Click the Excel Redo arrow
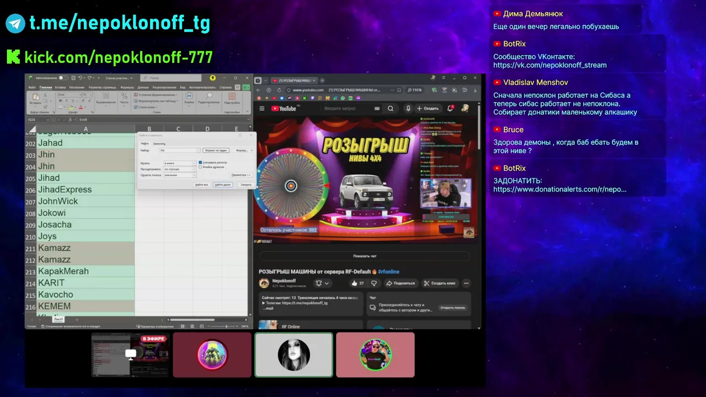Image resolution: width=706 pixels, height=397 pixels. [89, 78]
